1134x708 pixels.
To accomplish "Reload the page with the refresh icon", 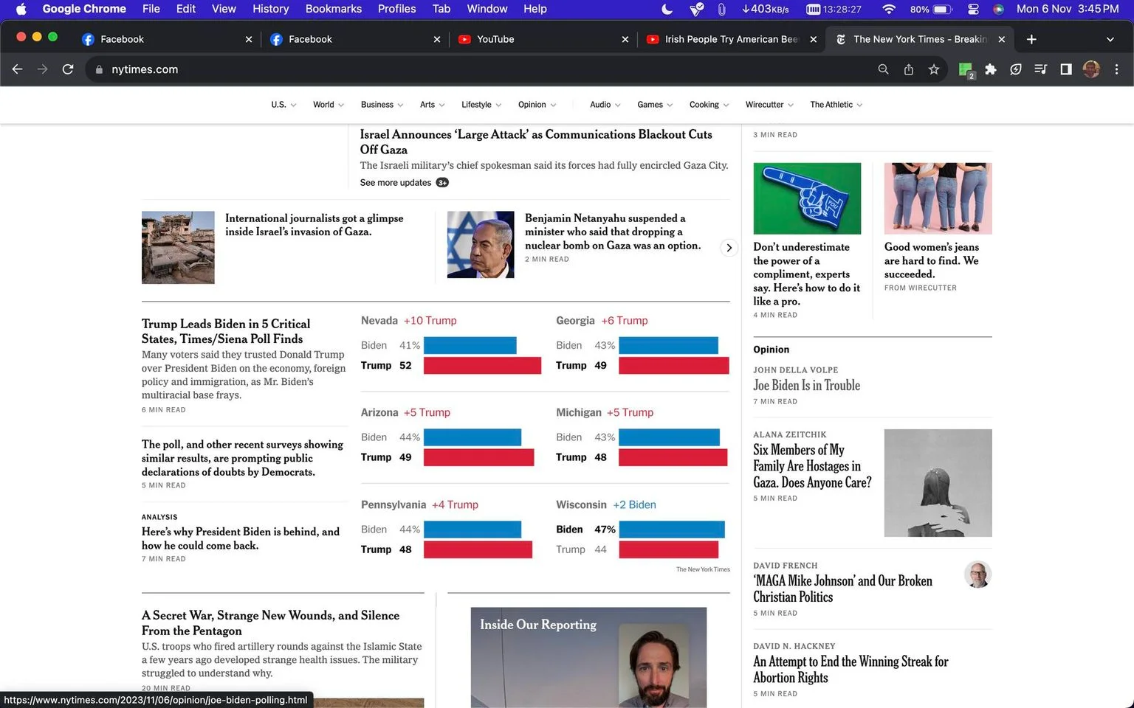I will coord(68,69).
